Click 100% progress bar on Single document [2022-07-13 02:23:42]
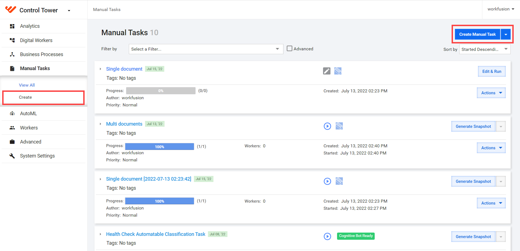520x251 pixels. click(x=160, y=201)
